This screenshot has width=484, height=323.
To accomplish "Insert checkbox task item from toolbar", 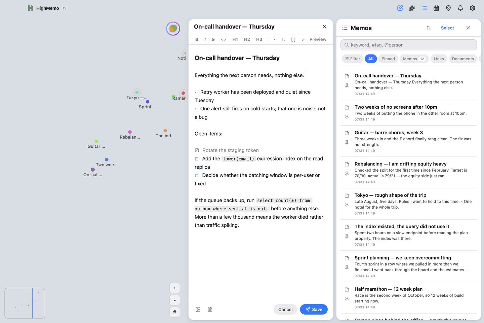I will (x=293, y=39).
